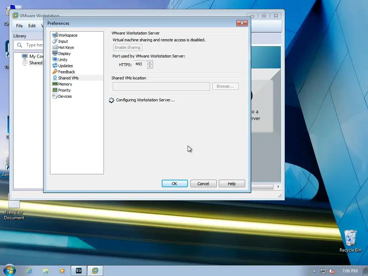Select Hot Keys preferences label
Image resolution: width=368 pixels, height=276 pixels.
click(x=66, y=47)
